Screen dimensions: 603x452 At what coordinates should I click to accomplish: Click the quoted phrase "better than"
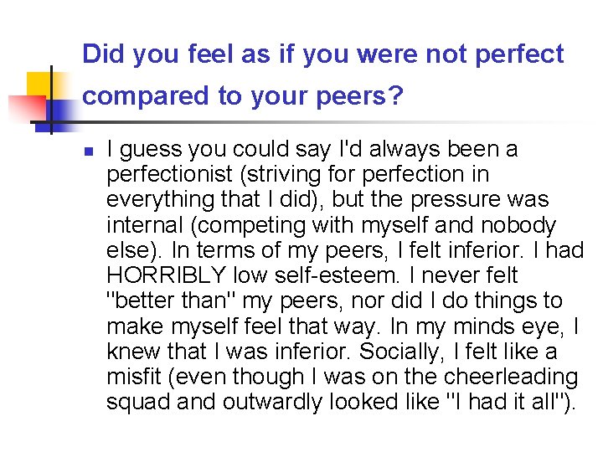[171, 300]
